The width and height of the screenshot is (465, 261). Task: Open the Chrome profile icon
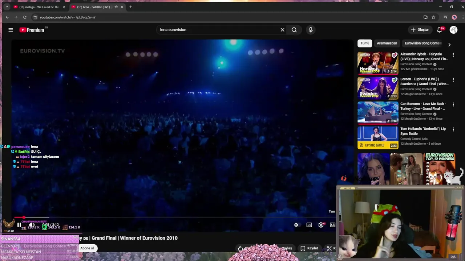(x=454, y=17)
